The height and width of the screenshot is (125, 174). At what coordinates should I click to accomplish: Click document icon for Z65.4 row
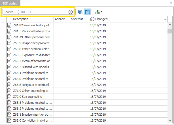[x=9, y=61]
